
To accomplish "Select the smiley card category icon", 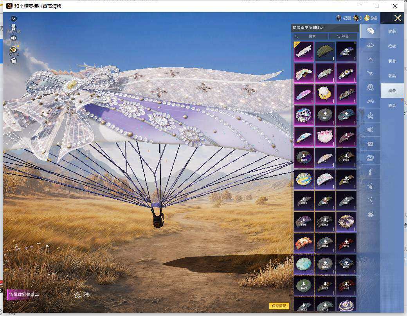I will tap(370, 144).
